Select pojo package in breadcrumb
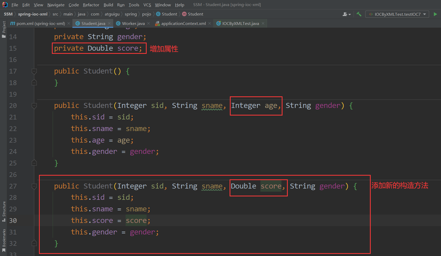441x256 pixels. tap(147, 14)
